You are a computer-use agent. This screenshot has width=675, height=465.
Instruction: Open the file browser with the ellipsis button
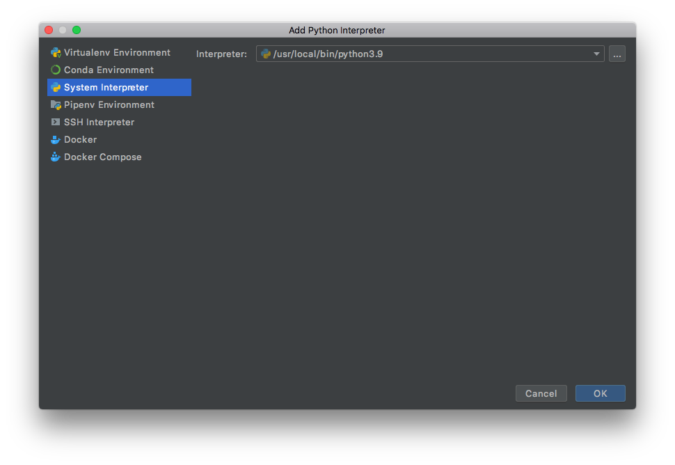coord(617,54)
